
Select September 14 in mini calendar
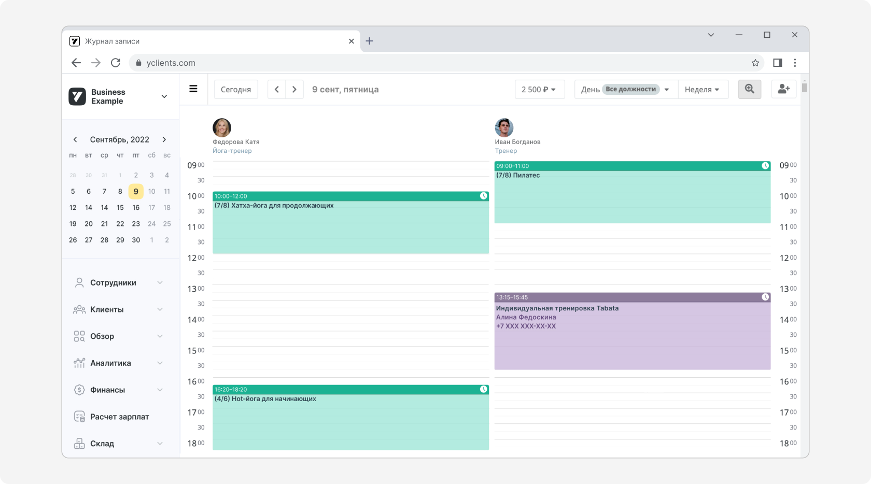(89, 207)
